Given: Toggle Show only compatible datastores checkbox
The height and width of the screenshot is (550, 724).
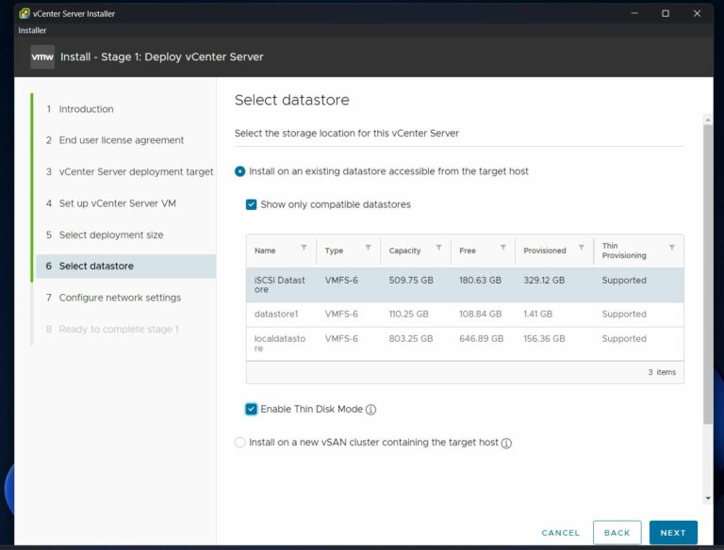Looking at the screenshot, I should [x=251, y=204].
